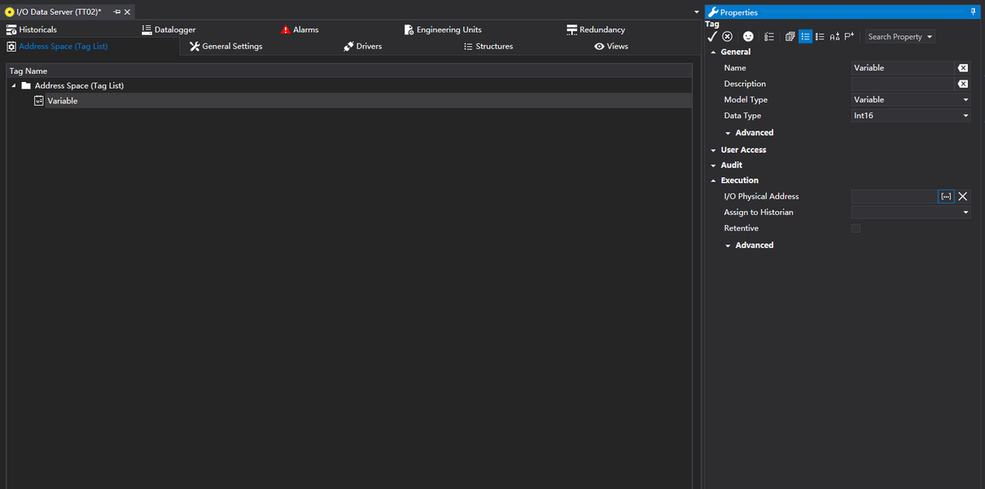
Task: Toggle the highlighted list view button
Action: 805,37
